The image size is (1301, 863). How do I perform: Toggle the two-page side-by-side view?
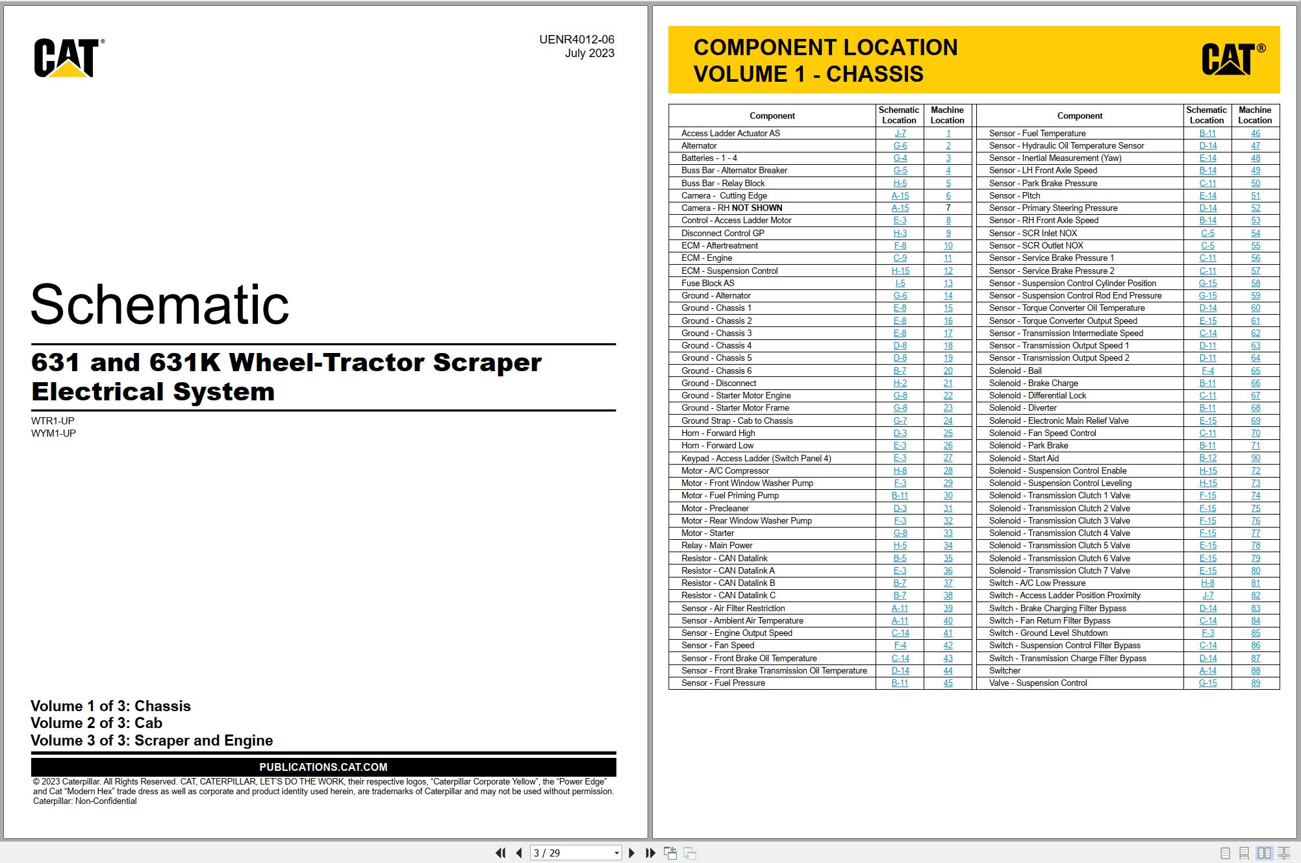click(x=1264, y=853)
